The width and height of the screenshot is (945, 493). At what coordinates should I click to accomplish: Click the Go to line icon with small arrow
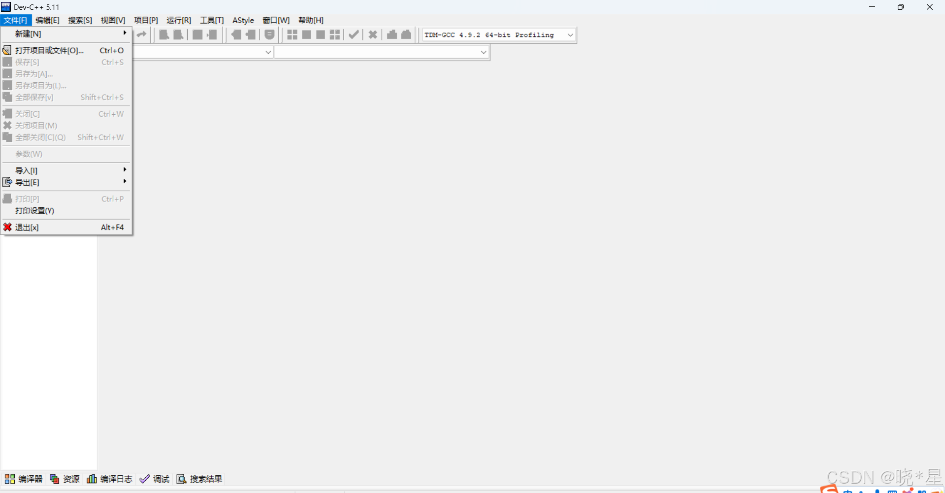[x=212, y=34]
